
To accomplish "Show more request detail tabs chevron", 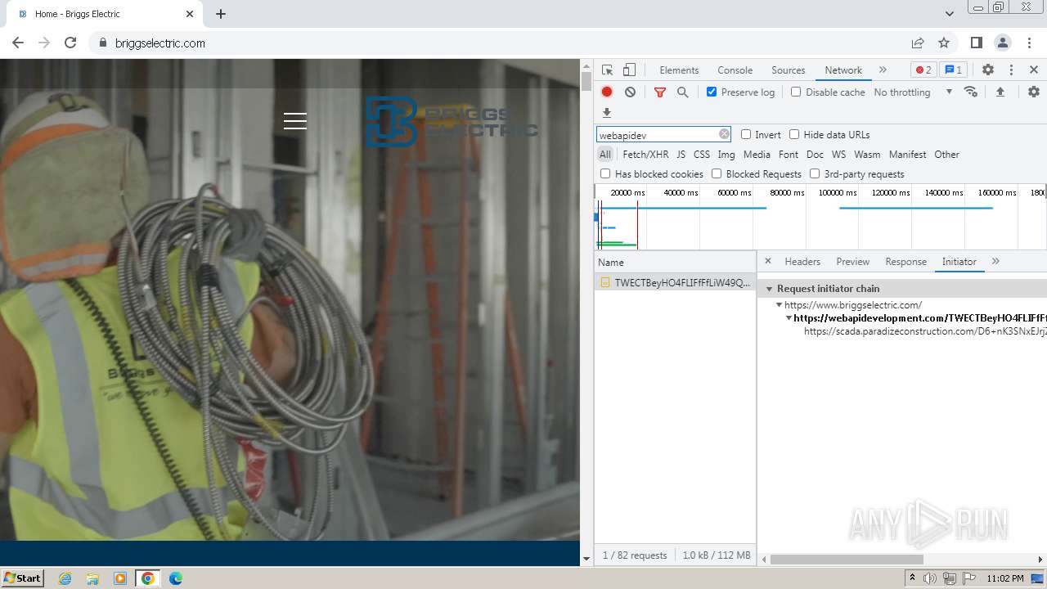I will point(995,261).
